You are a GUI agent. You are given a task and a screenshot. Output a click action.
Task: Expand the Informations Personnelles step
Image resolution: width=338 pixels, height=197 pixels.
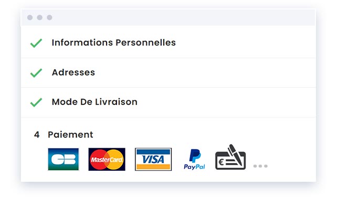click(x=168, y=42)
